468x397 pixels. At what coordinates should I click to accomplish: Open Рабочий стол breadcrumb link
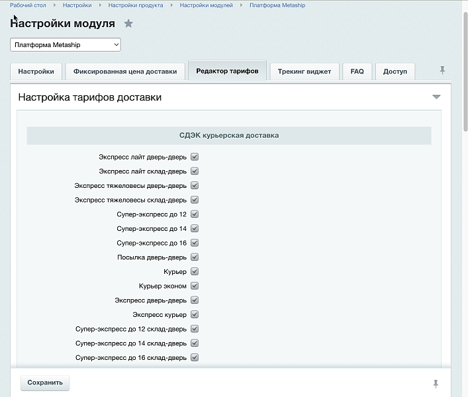click(28, 5)
